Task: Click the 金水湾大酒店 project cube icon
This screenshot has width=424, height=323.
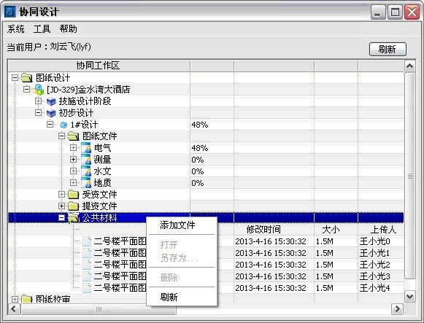Action: point(39,89)
